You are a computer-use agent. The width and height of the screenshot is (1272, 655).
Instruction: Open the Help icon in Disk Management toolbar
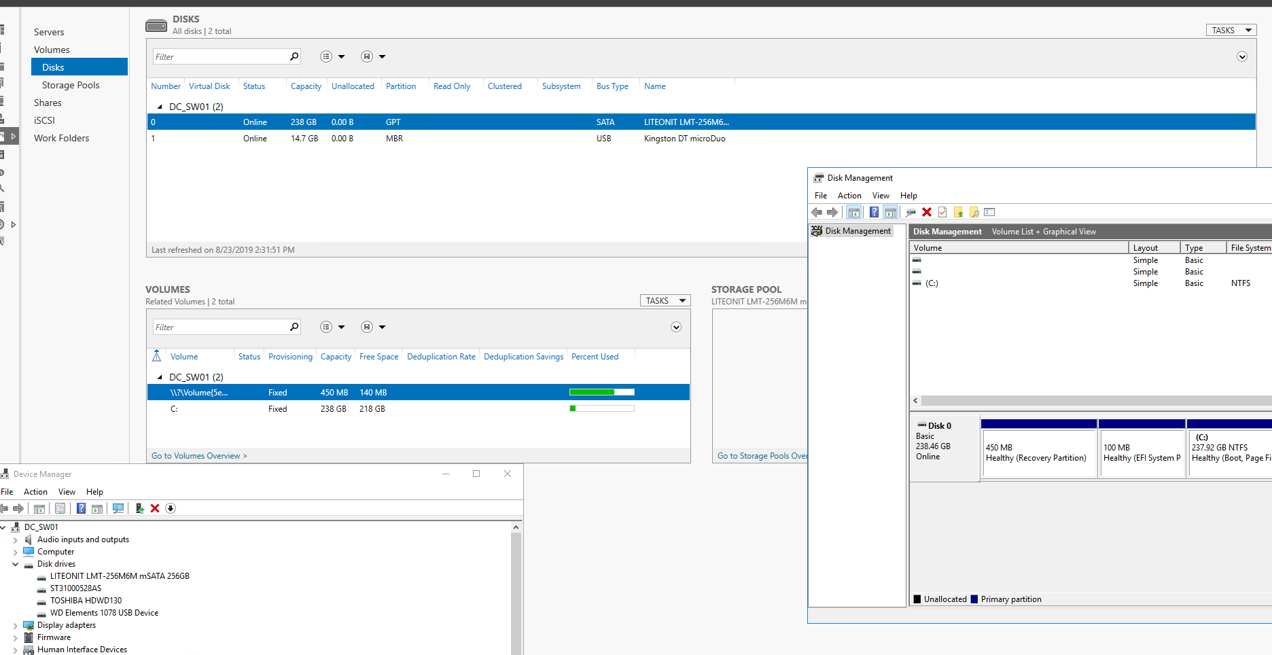click(874, 213)
